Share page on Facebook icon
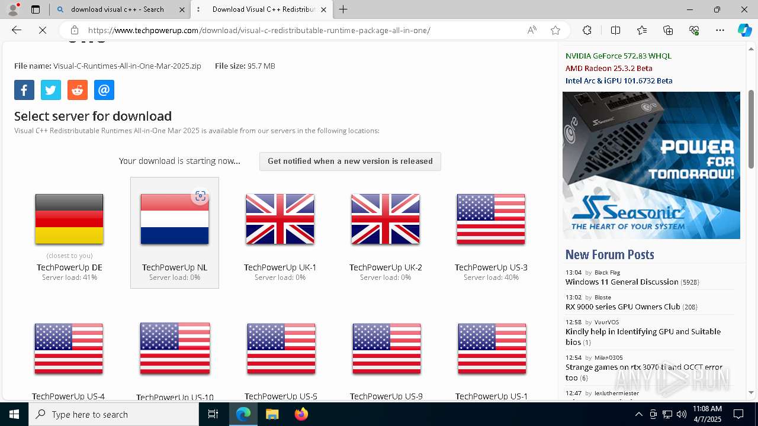The height and width of the screenshot is (426, 758). point(24,90)
